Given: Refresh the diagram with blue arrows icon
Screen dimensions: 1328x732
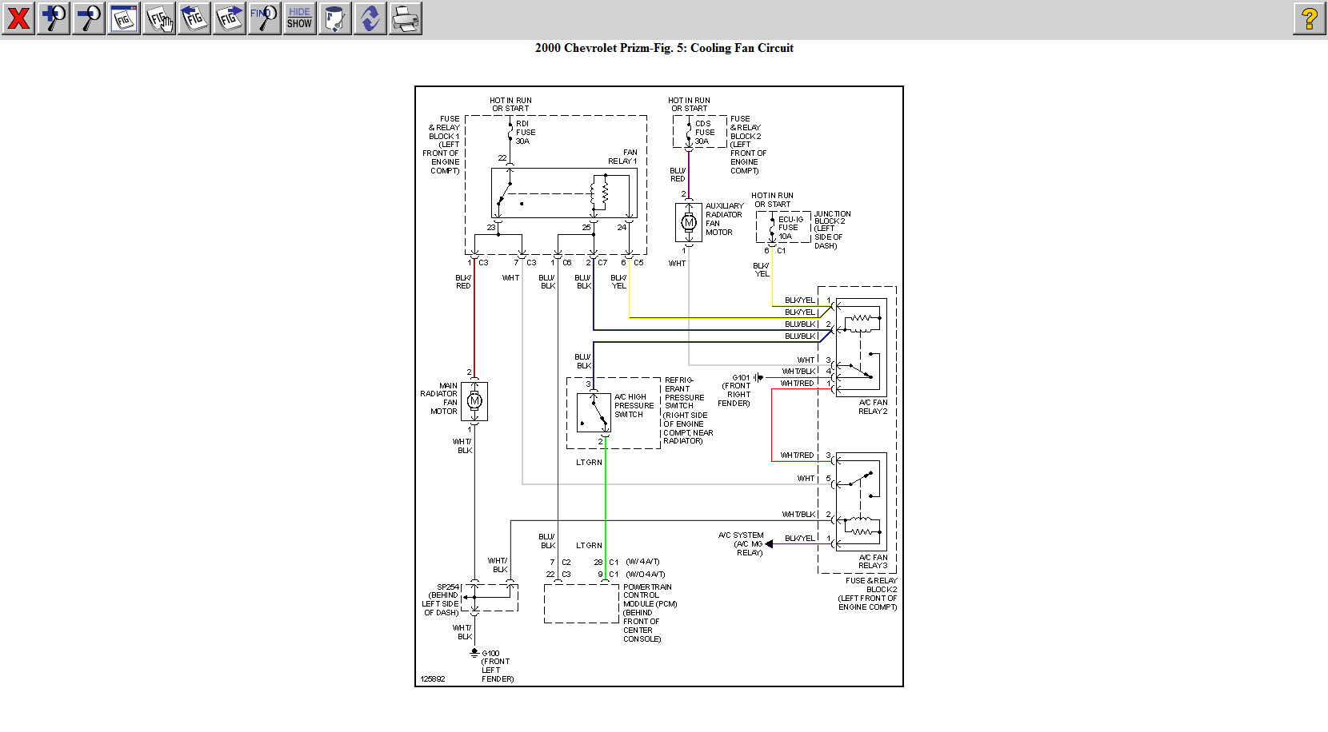Looking at the screenshot, I should tap(370, 18).
